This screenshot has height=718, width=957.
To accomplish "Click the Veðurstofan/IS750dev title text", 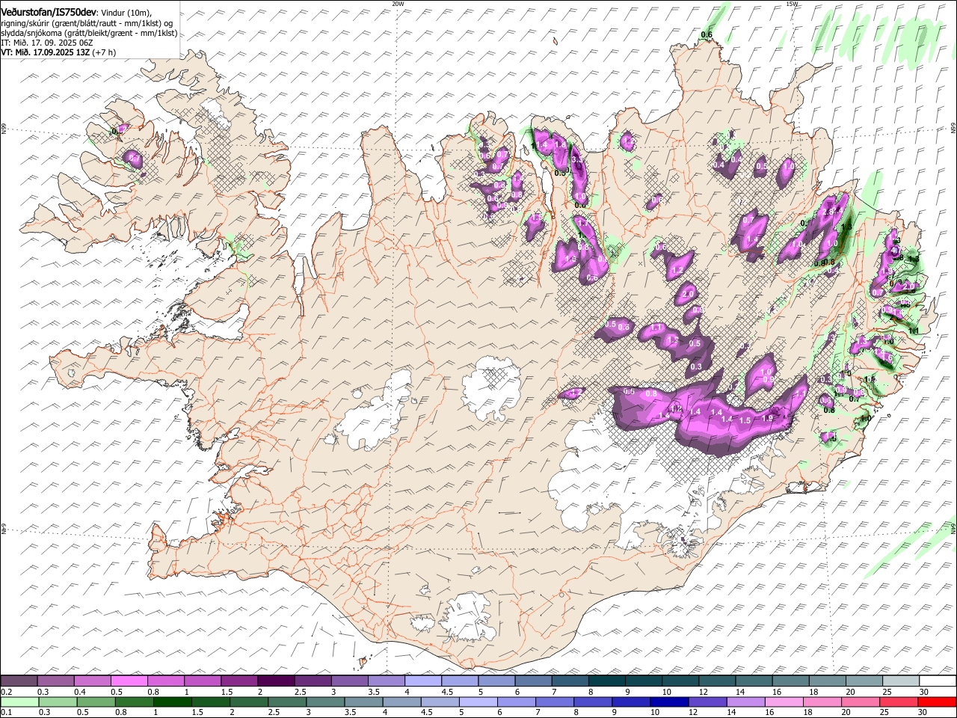I will 49,12.
